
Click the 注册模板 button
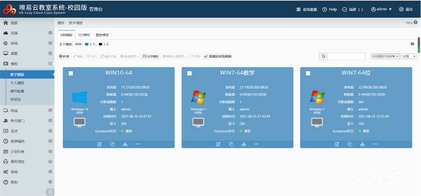[x=151, y=56]
